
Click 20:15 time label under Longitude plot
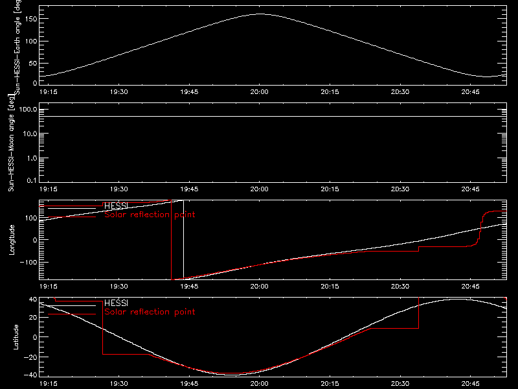tap(330, 287)
